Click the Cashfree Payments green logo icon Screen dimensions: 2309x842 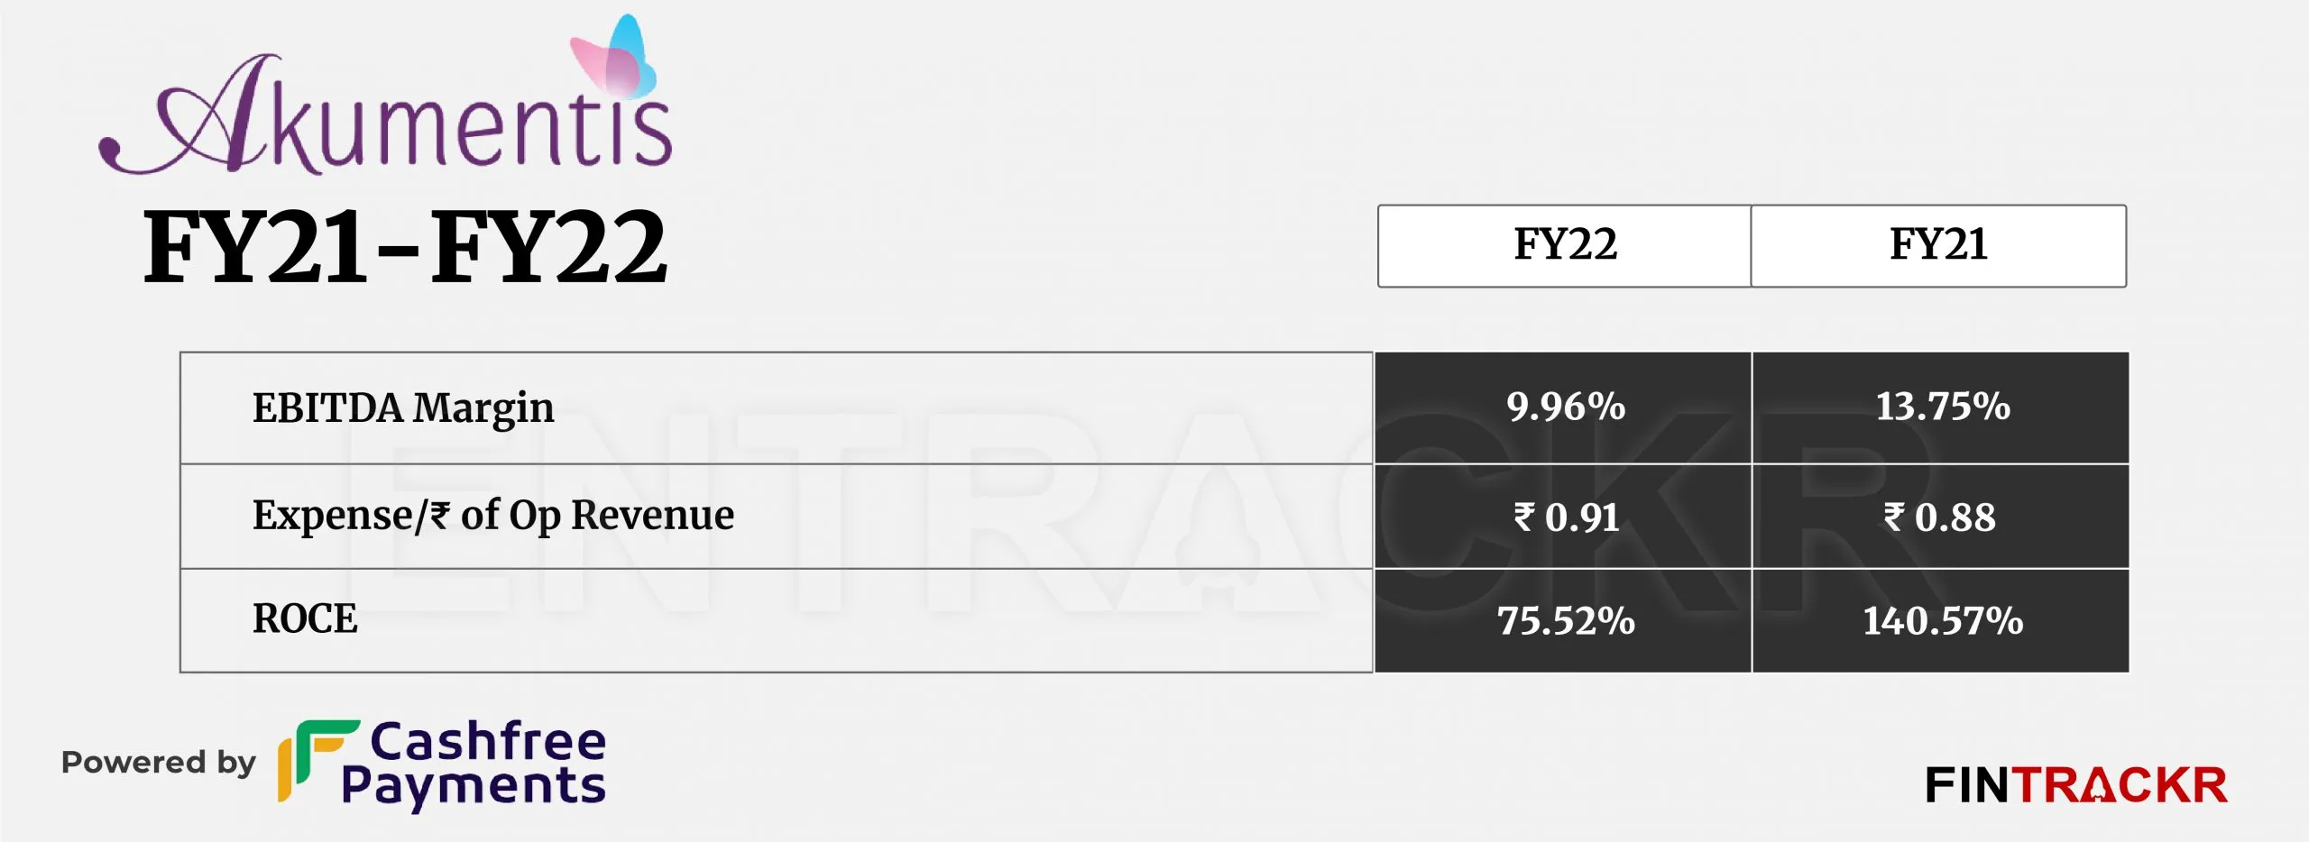pos(318,761)
